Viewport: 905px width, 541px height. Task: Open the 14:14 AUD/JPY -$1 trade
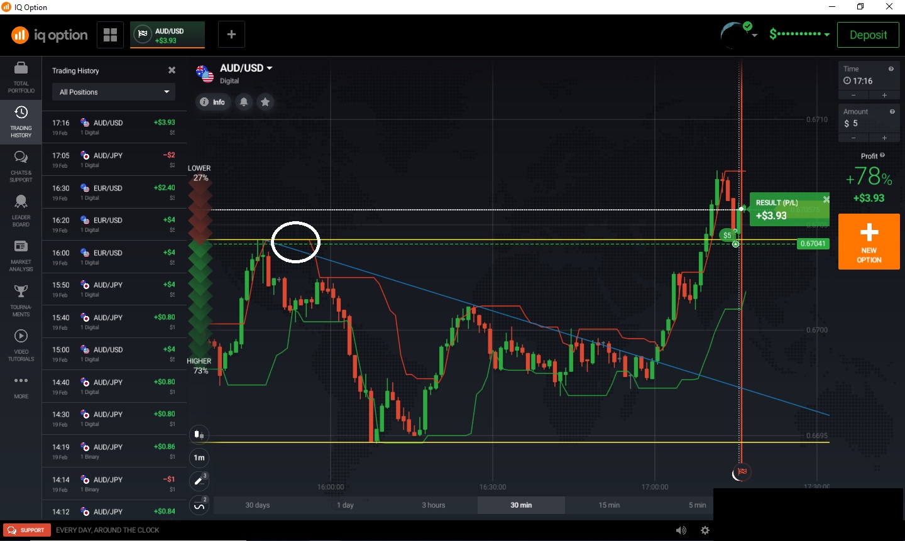pos(114,484)
